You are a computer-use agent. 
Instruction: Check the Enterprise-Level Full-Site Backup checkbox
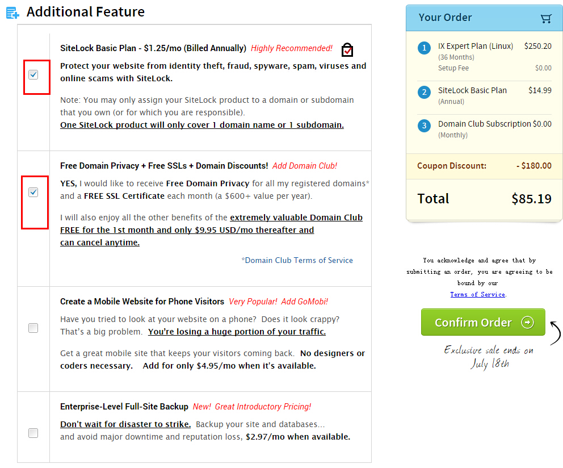(33, 433)
